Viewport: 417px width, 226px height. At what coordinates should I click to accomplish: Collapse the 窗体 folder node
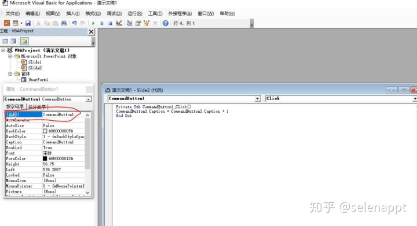click(x=10, y=74)
